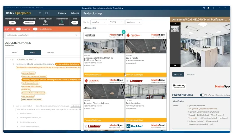Click list item Chicago Metallic Corporation
This screenshot has height=133, width=233.
(29, 127)
